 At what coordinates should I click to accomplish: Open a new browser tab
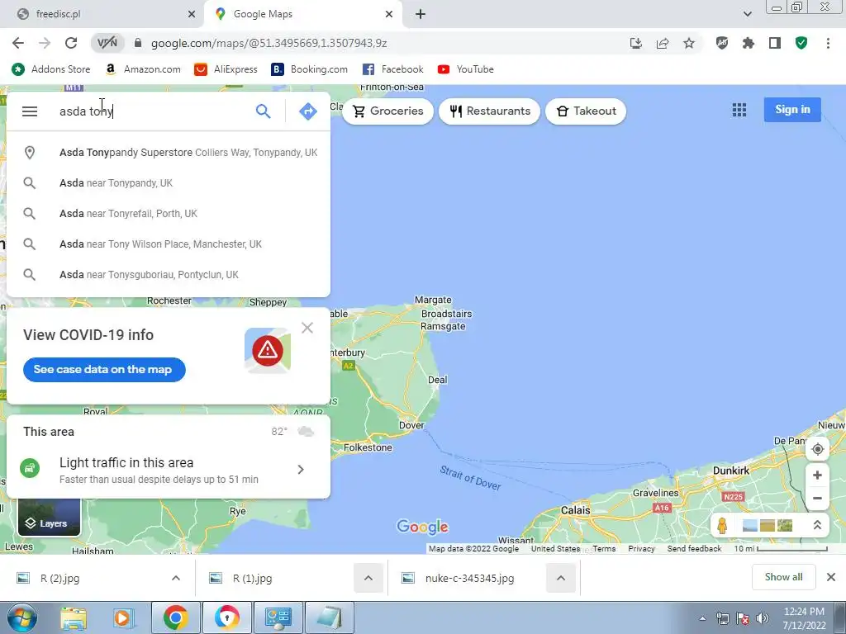[x=421, y=14]
